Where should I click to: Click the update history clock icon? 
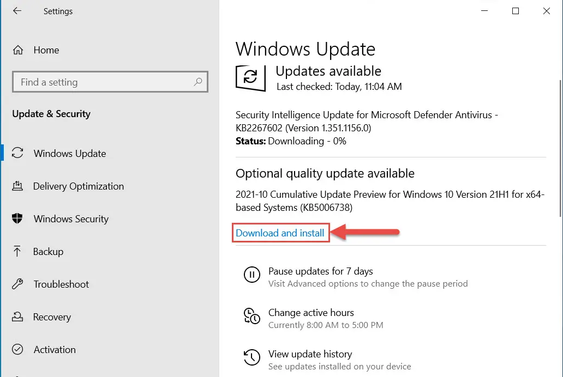coord(251,357)
